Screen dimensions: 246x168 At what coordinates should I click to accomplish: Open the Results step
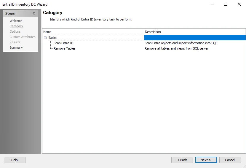tap(15, 42)
